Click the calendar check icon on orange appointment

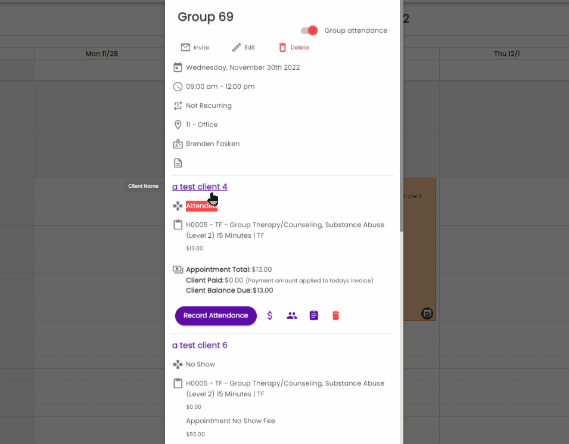[x=427, y=313]
